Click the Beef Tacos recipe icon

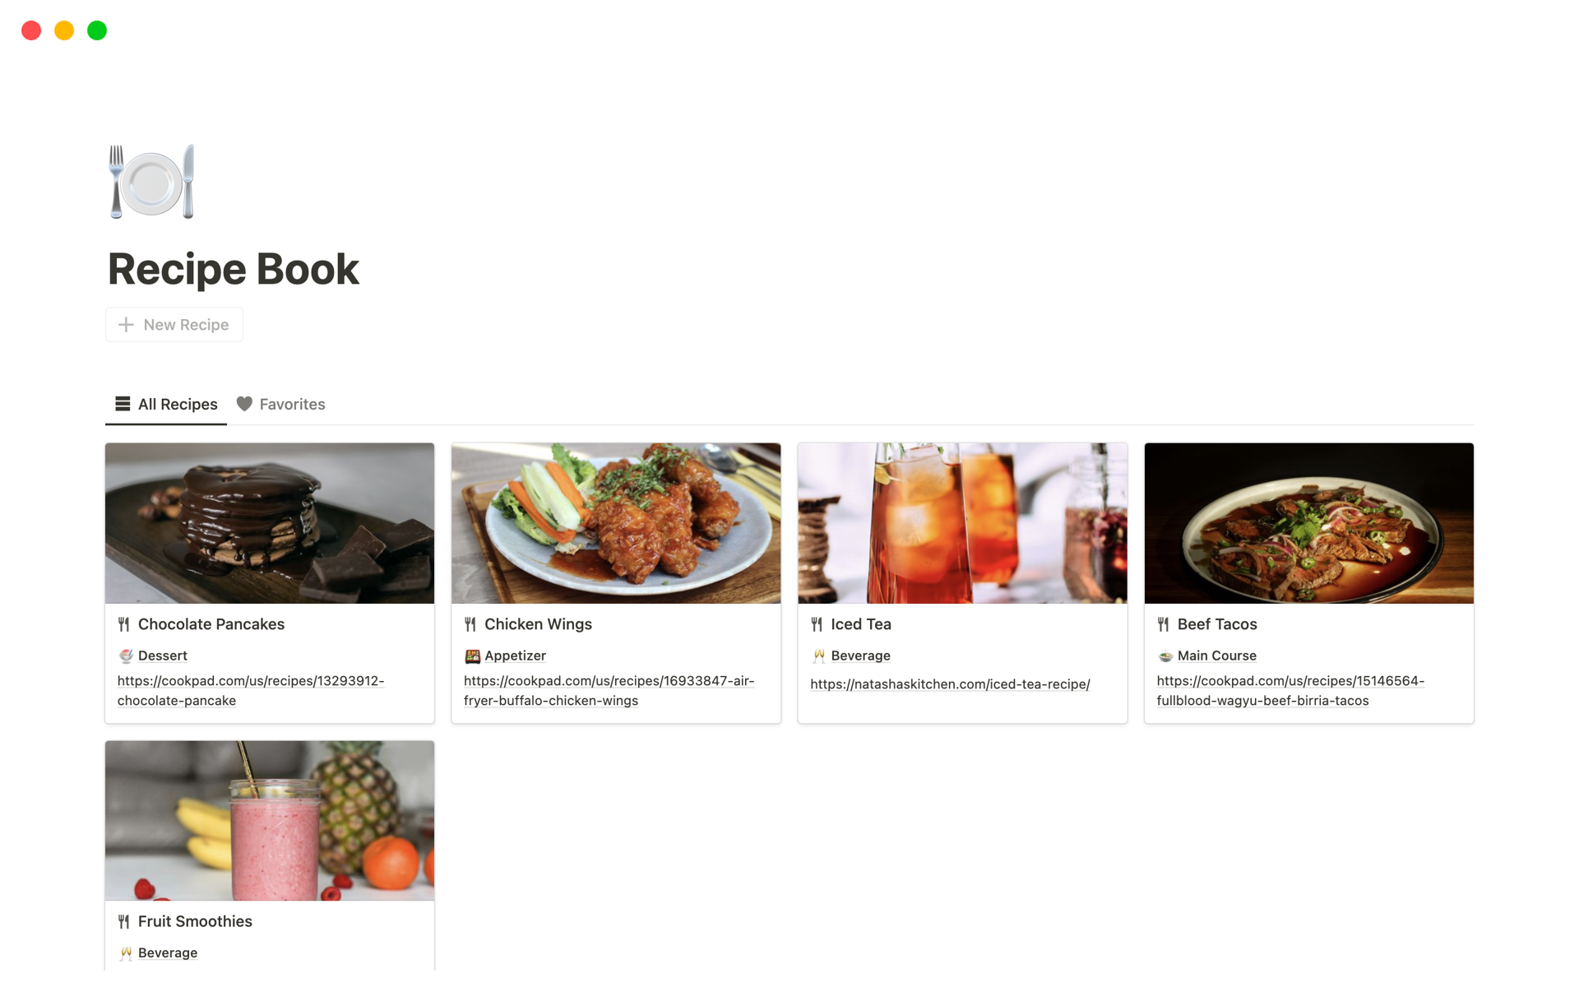[1163, 623]
